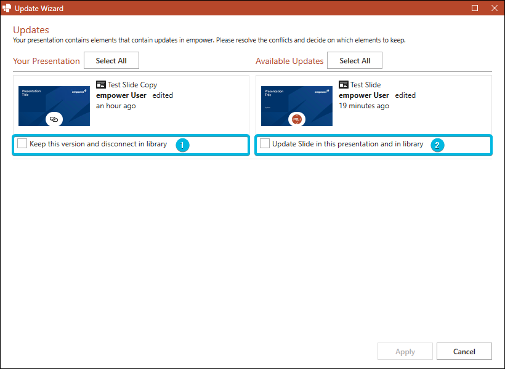Image resolution: width=505 pixels, height=369 pixels.
Task: Click the 'an hour ago' timestamp
Action: click(x=116, y=106)
